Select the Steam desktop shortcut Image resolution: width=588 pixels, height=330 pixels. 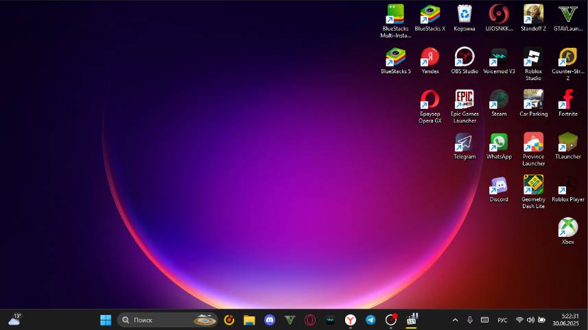point(499,103)
